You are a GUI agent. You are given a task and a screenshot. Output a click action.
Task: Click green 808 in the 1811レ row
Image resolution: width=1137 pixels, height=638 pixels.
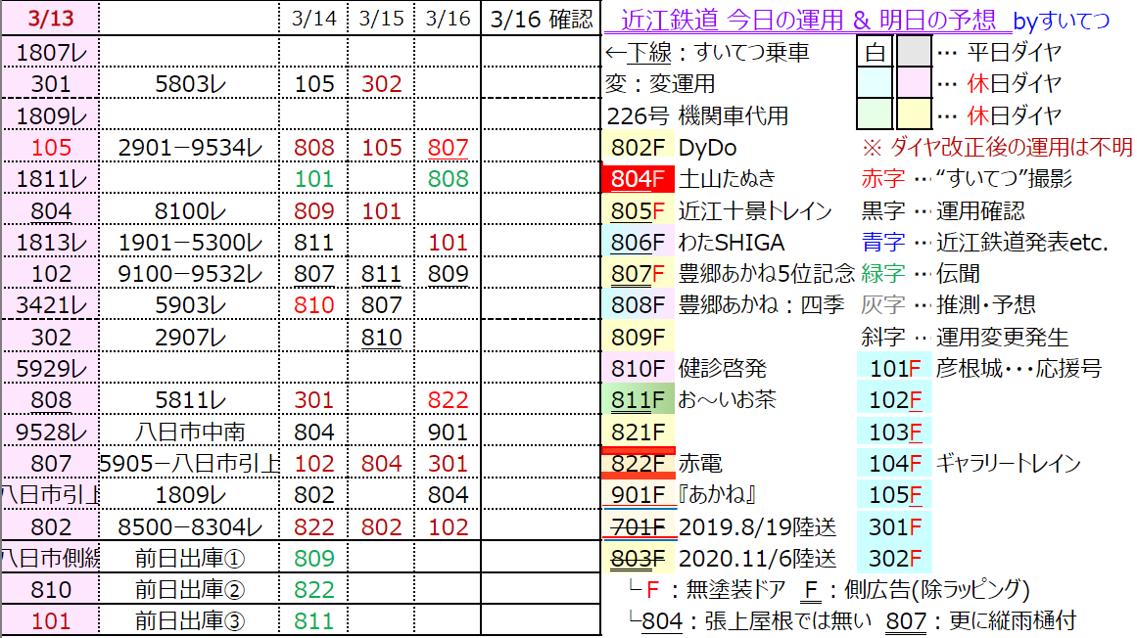448,179
